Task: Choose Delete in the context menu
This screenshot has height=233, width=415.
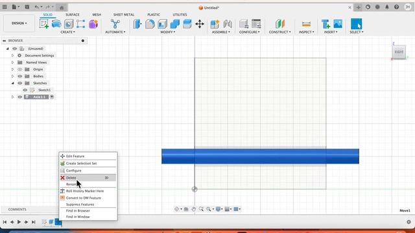Action: (x=88, y=178)
